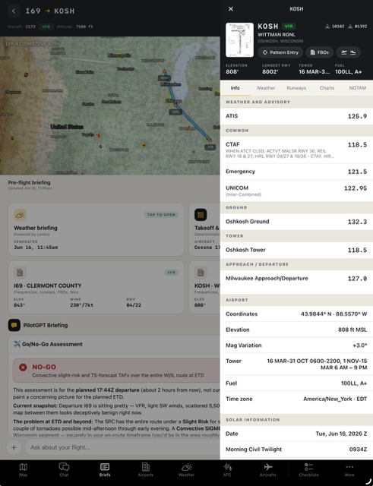Tap the Mag Variation +3.0° row
Viewport: 373px width, 486px height.
click(296, 346)
